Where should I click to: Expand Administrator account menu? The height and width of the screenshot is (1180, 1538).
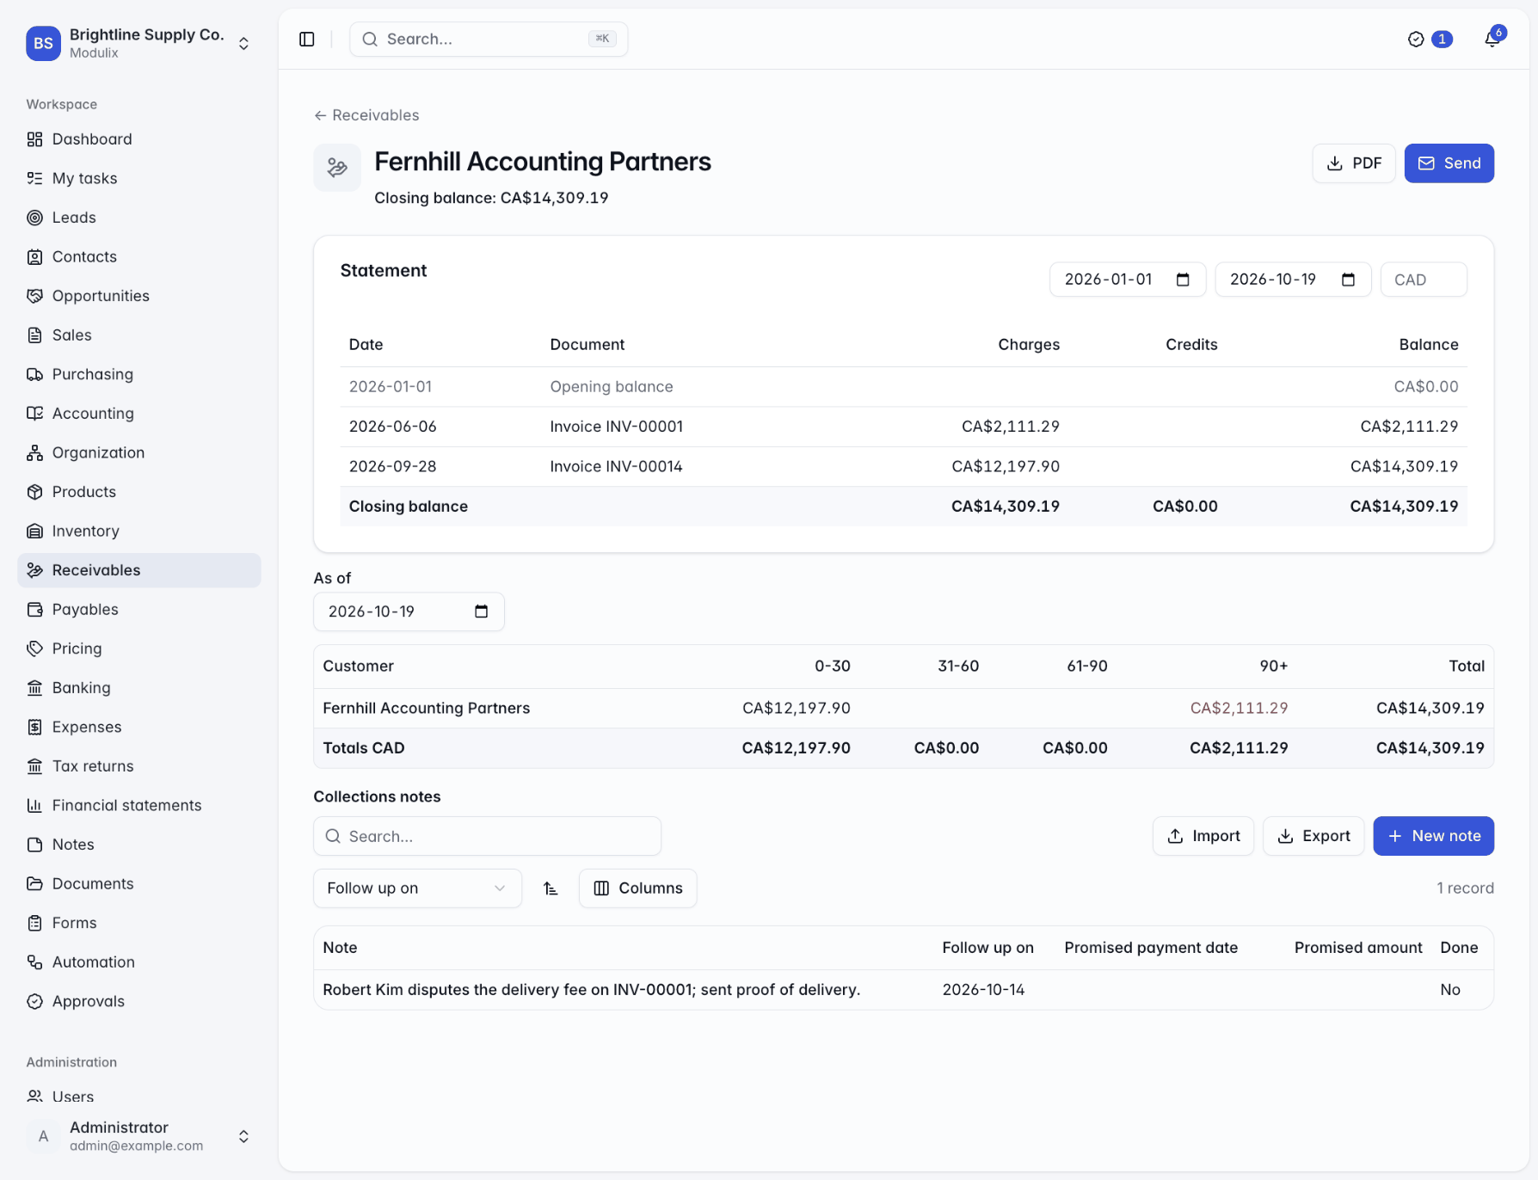click(139, 1136)
